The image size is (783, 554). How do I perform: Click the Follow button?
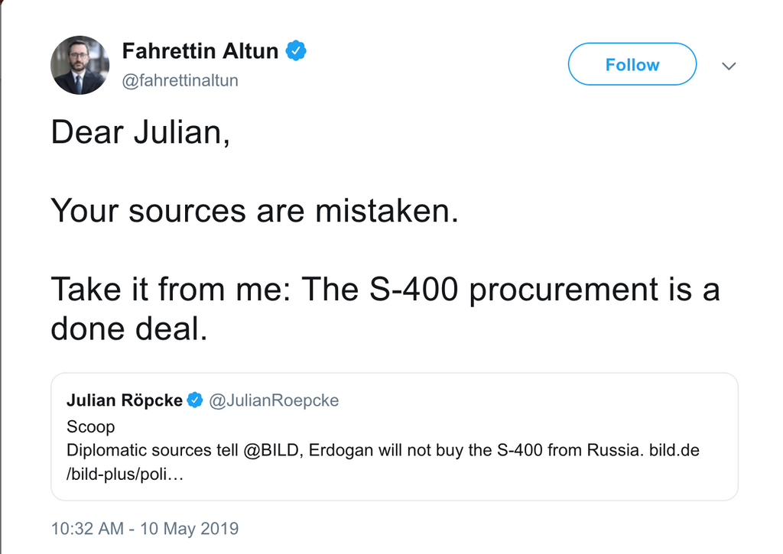click(x=632, y=65)
